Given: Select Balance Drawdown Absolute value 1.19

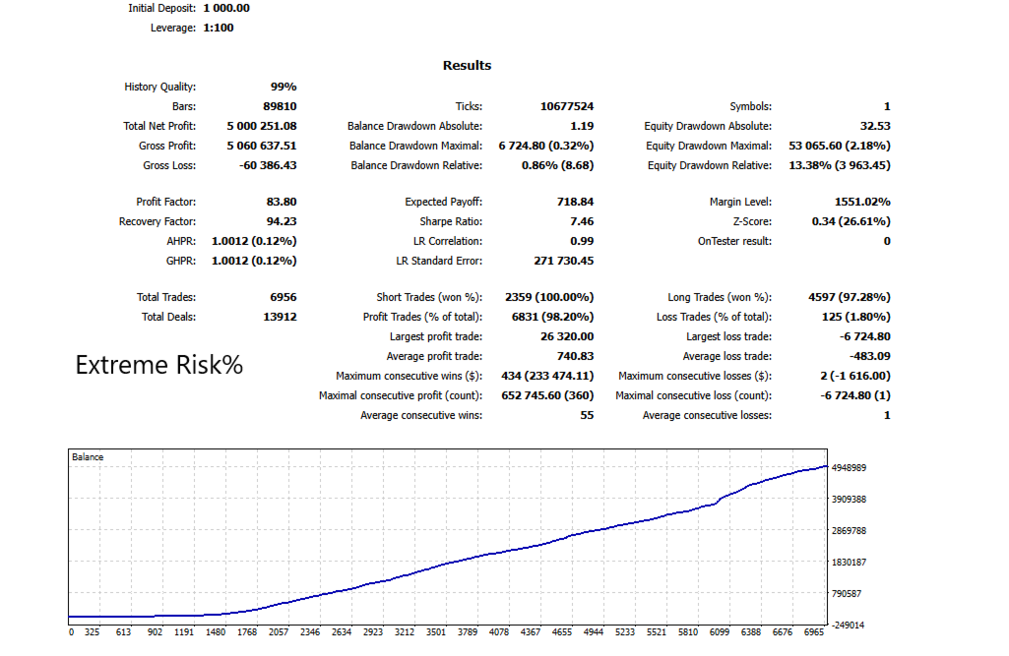Looking at the screenshot, I should click(x=582, y=126).
